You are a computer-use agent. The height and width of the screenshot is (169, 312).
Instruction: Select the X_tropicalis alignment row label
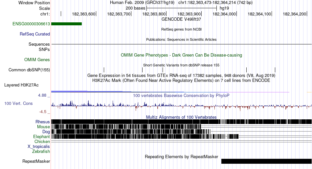(x=39, y=147)
